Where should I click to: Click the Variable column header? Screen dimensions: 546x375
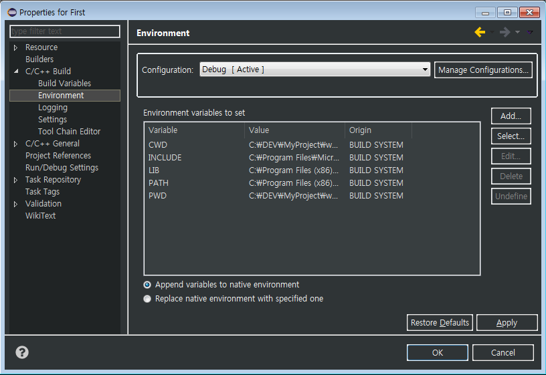coord(195,130)
